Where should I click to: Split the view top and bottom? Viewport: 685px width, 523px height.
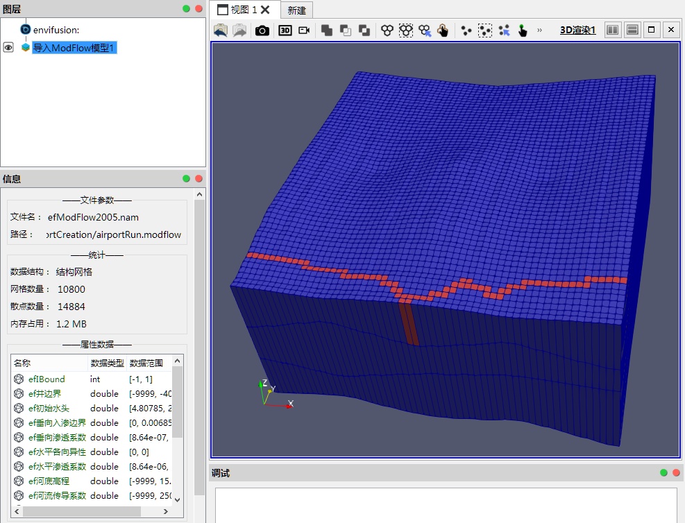[x=632, y=30]
